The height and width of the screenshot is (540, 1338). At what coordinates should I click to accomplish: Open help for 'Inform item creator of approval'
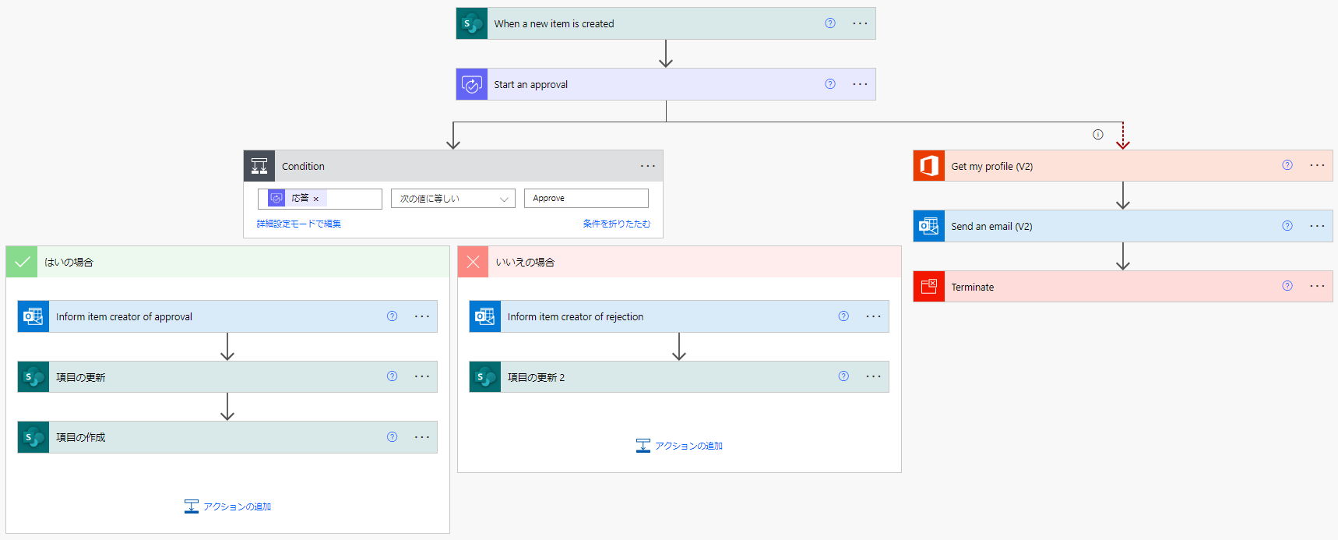click(393, 316)
